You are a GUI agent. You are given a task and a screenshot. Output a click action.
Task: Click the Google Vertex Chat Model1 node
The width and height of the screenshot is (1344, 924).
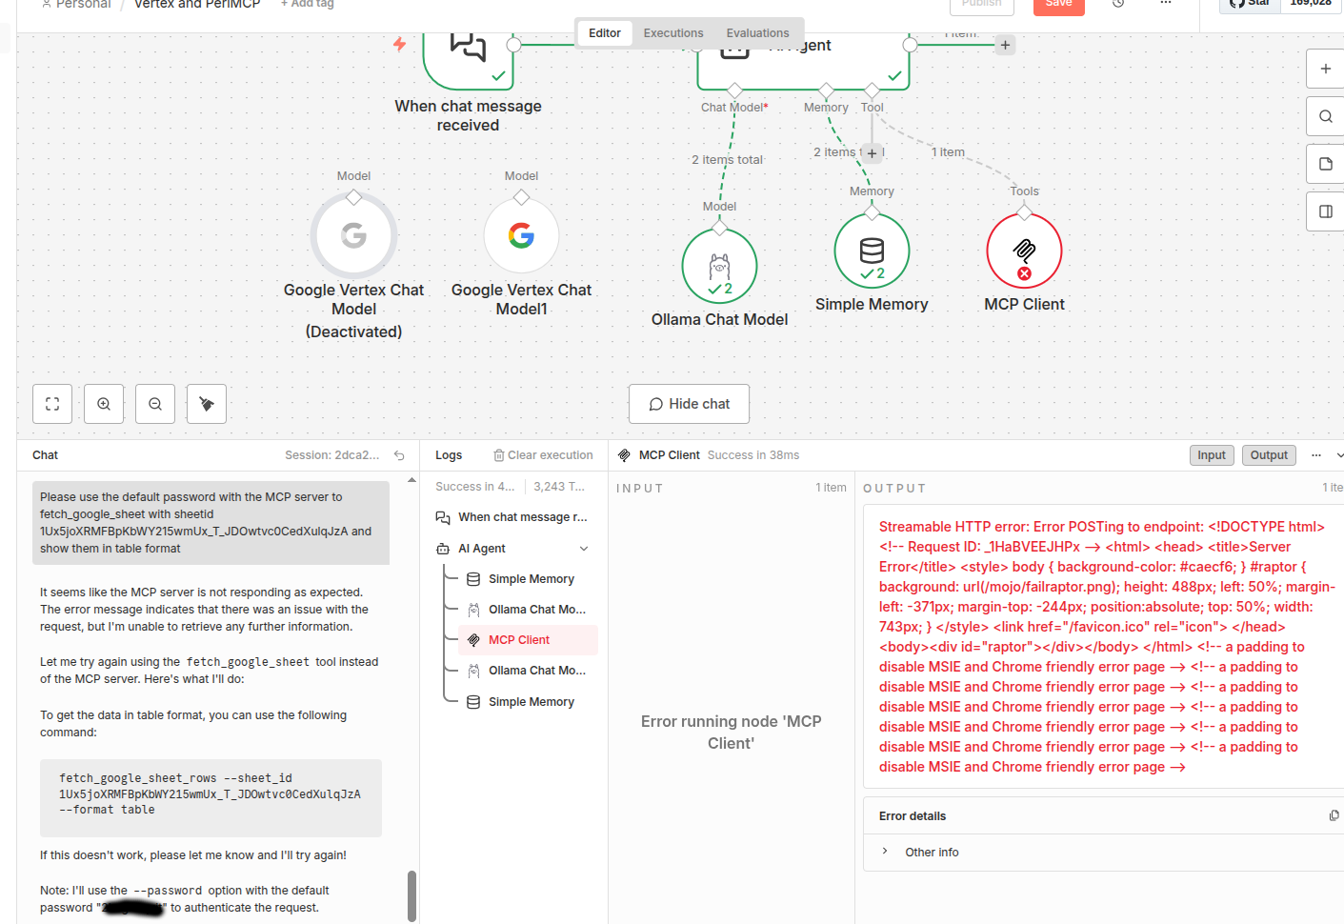(521, 235)
